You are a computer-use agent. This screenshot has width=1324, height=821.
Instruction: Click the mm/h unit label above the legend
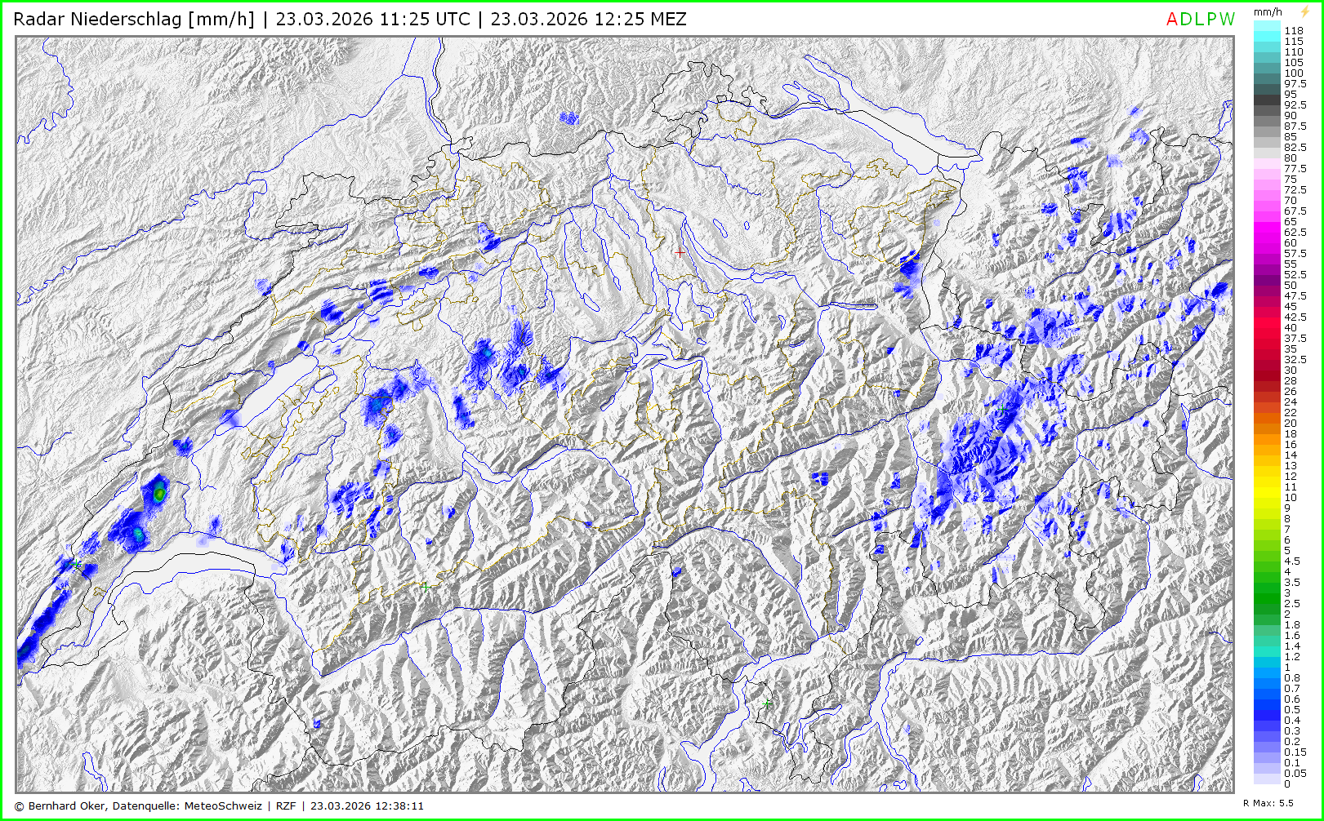click(1268, 11)
